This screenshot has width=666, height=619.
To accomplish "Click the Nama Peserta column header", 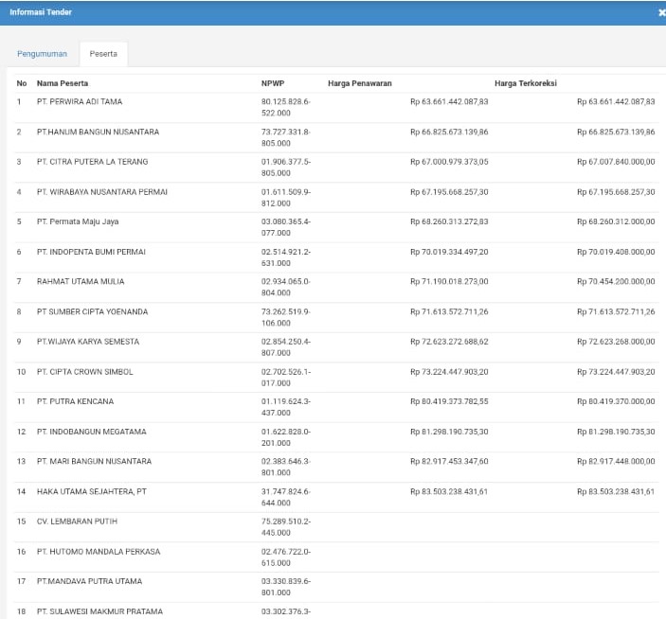I will point(62,83).
